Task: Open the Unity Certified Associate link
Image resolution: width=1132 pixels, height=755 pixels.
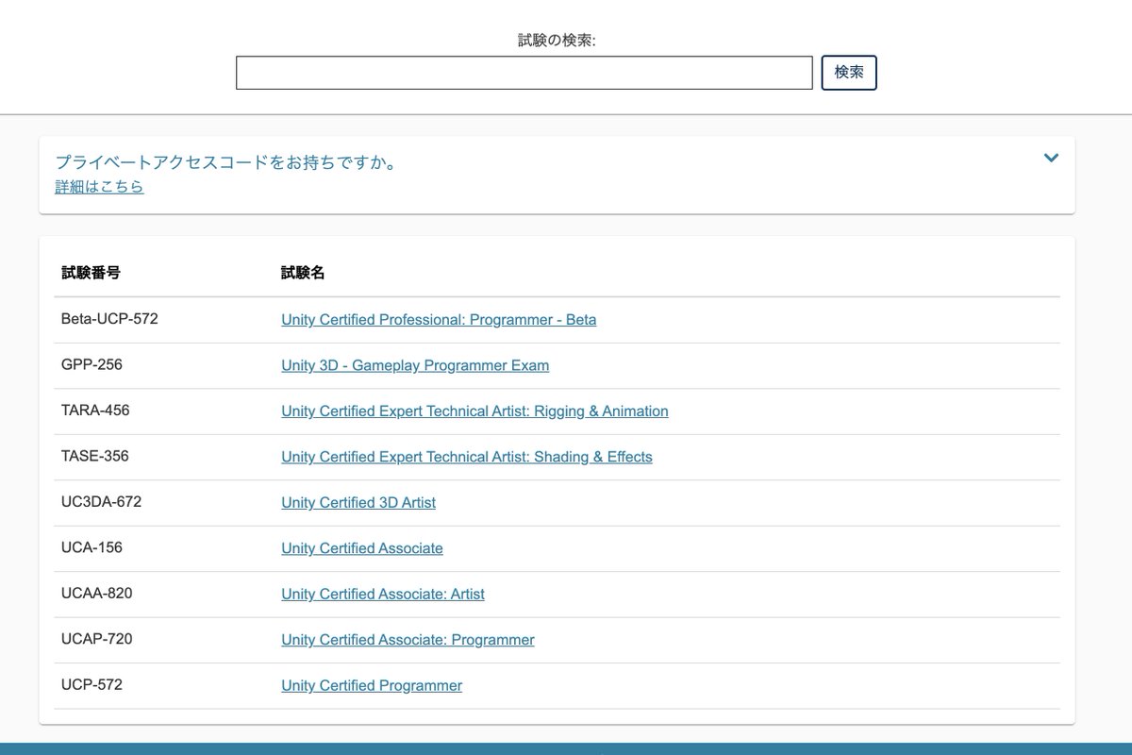Action: click(x=362, y=548)
